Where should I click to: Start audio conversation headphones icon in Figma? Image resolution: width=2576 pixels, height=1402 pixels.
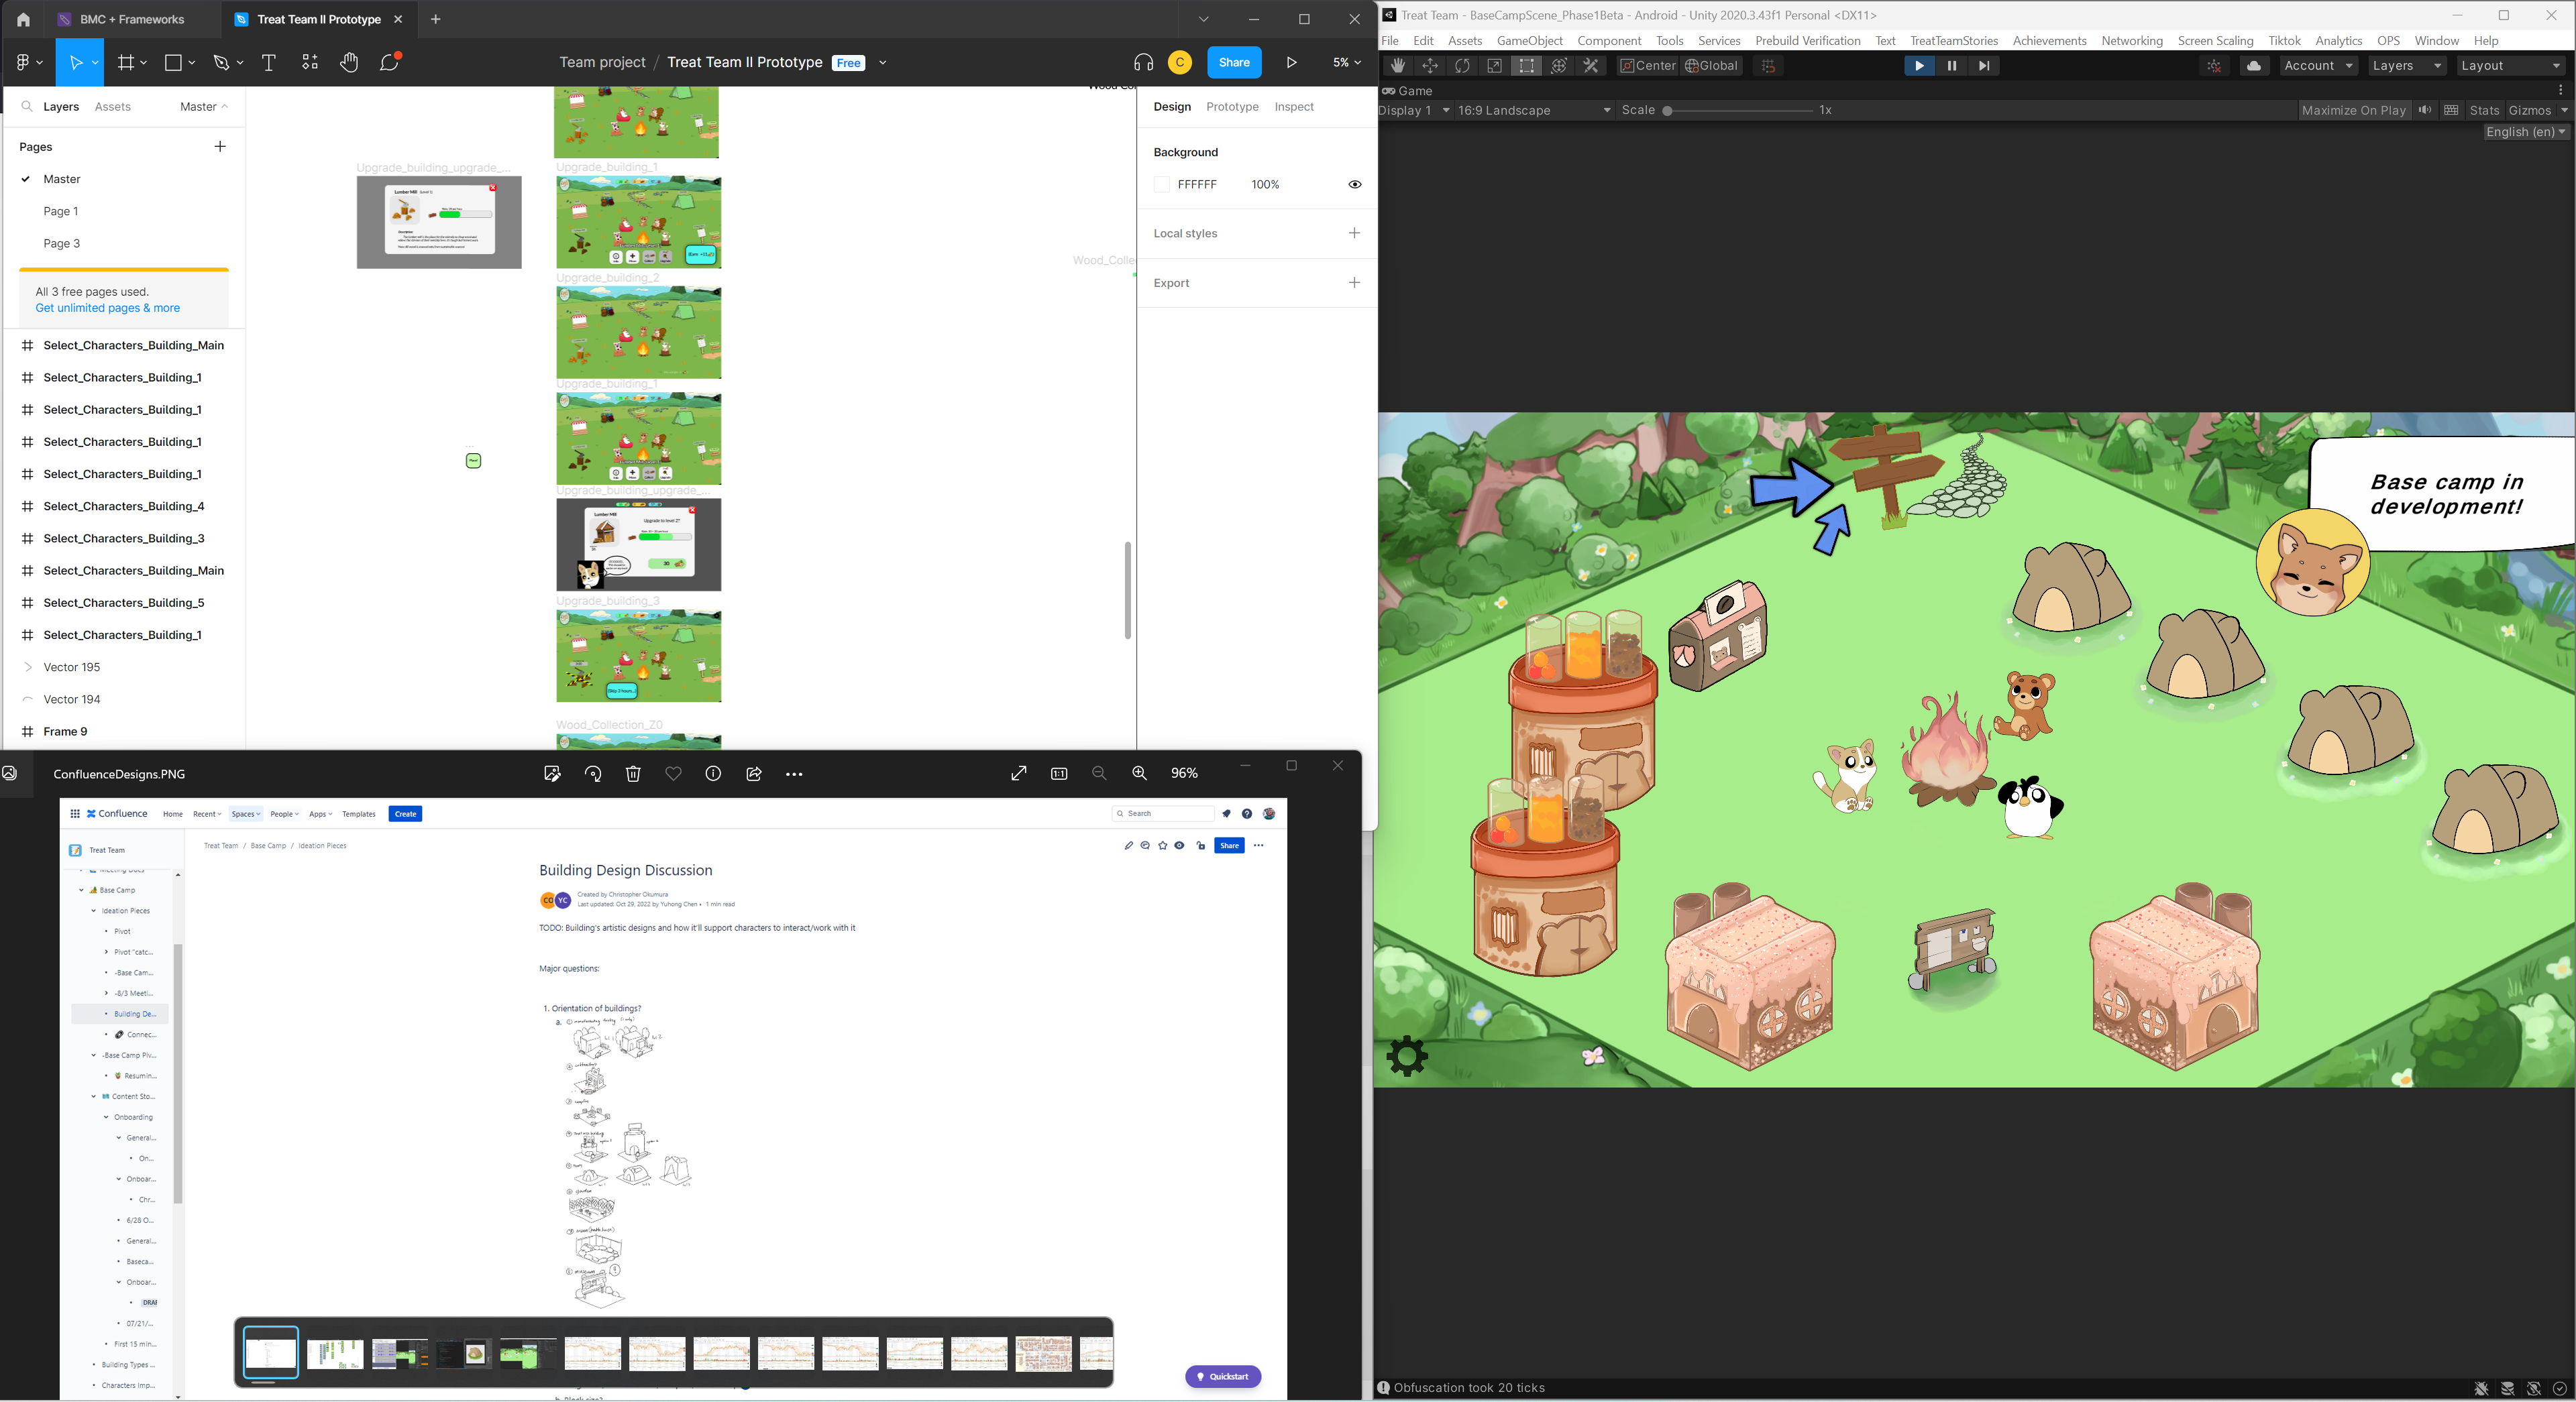pyautogui.click(x=1144, y=62)
